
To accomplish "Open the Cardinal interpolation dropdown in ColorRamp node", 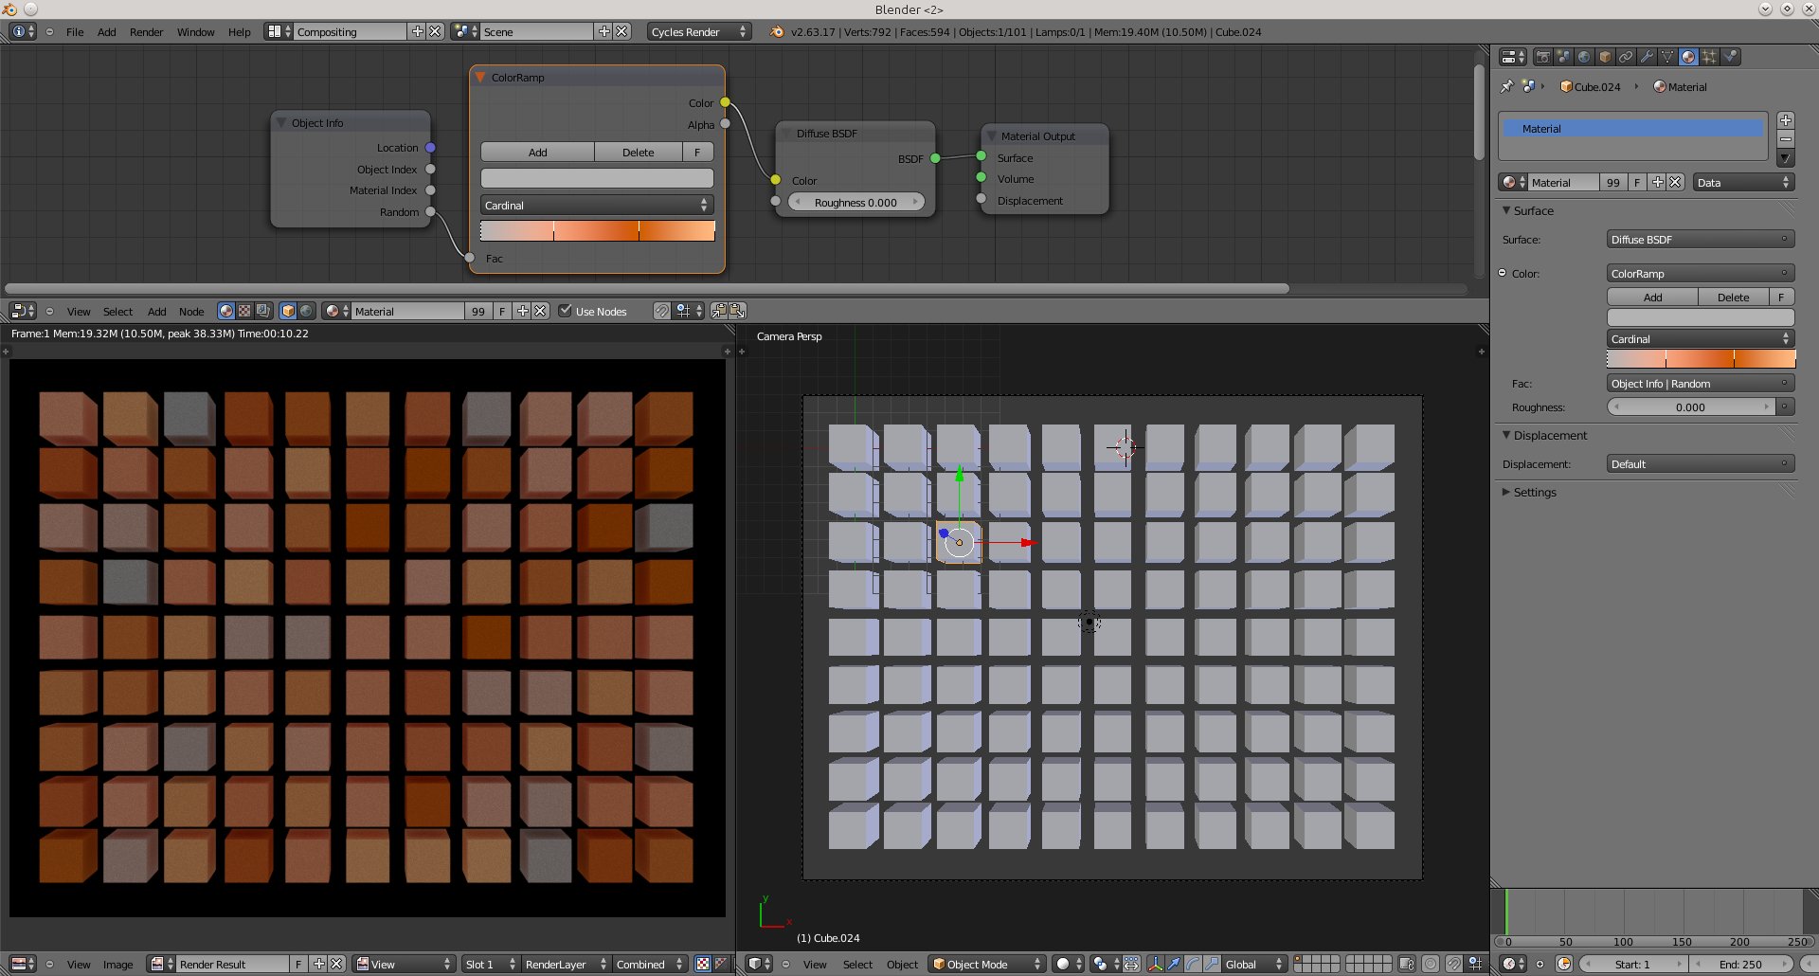I will [596, 206].
